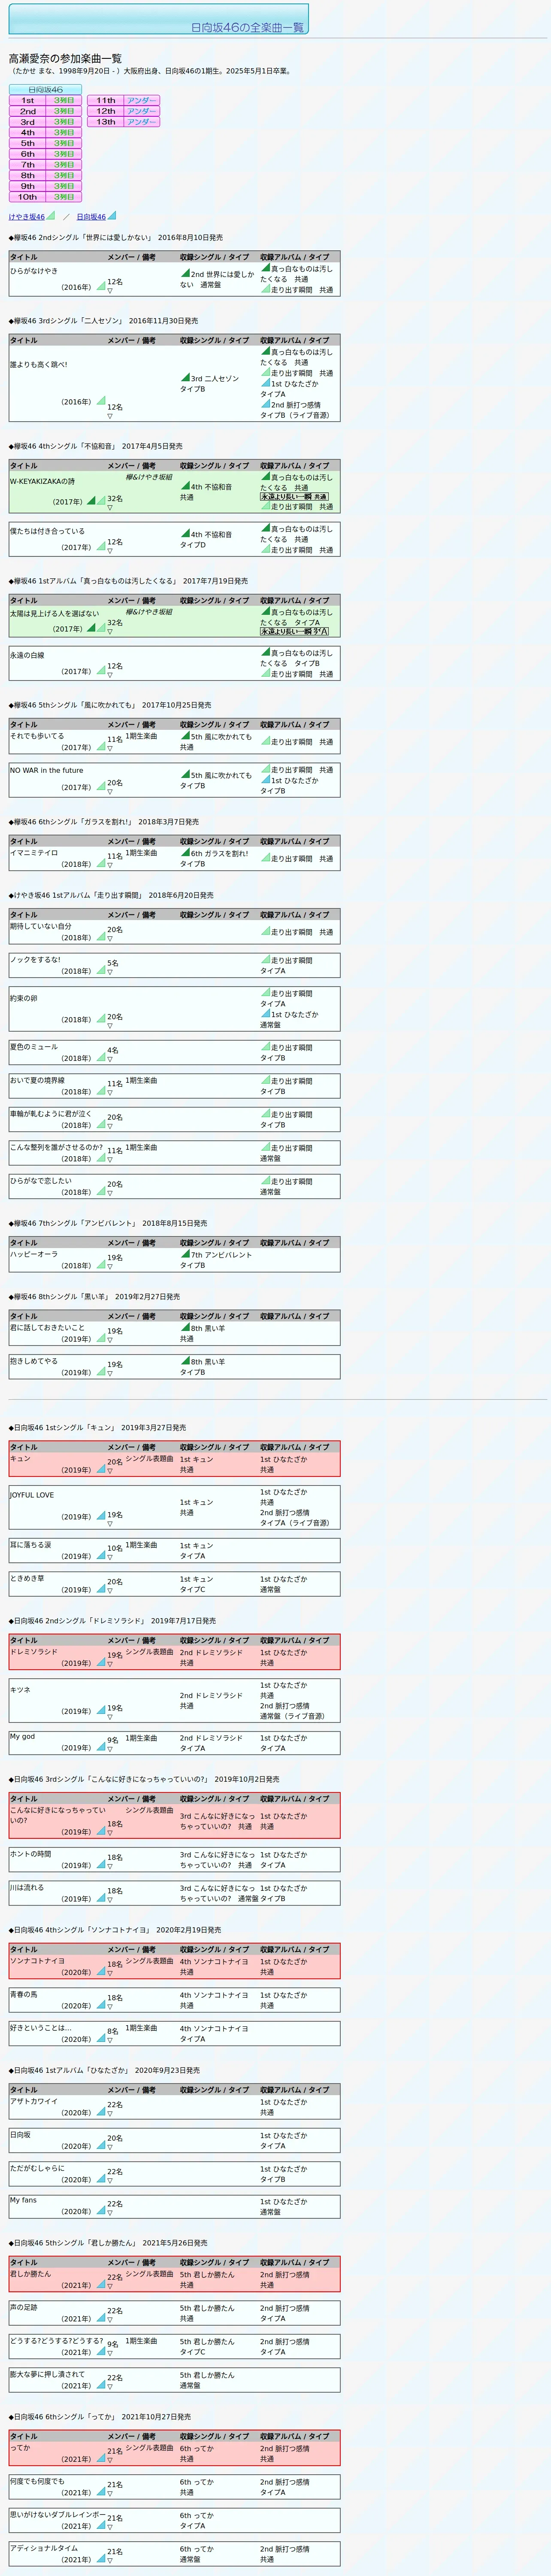
Task: Click 8th 黒い羊 icon in 抱きしめてやる row
Action: [x=185, y=1361]
